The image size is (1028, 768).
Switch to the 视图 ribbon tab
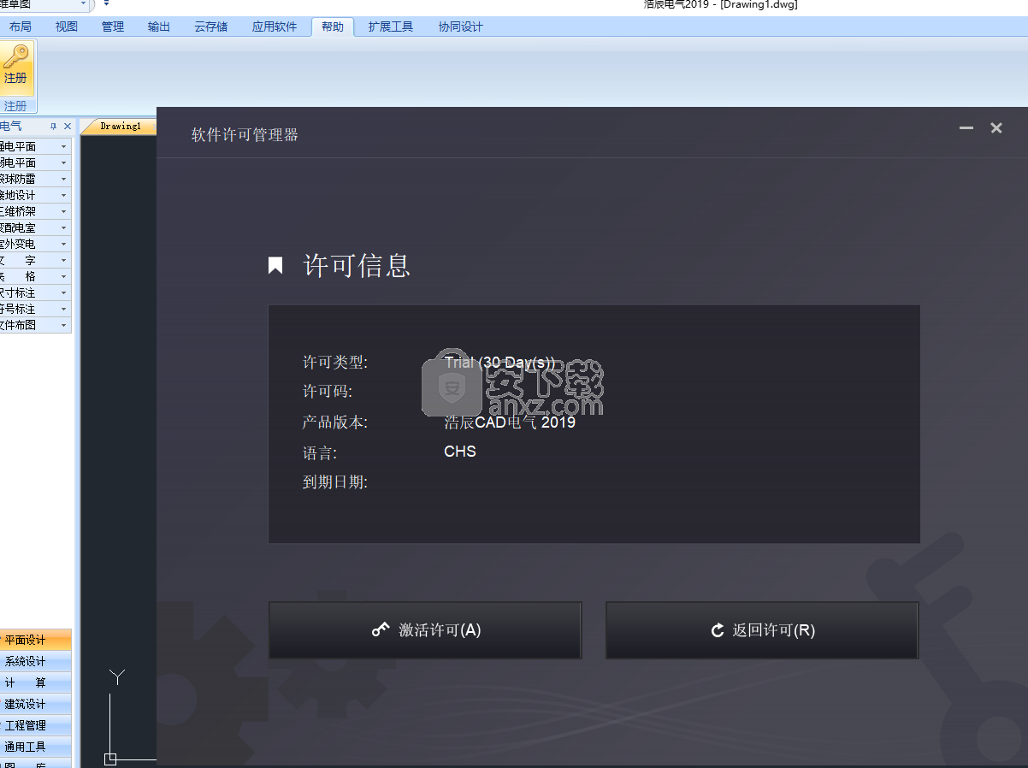pyautogui.click(x=67, y=27)
